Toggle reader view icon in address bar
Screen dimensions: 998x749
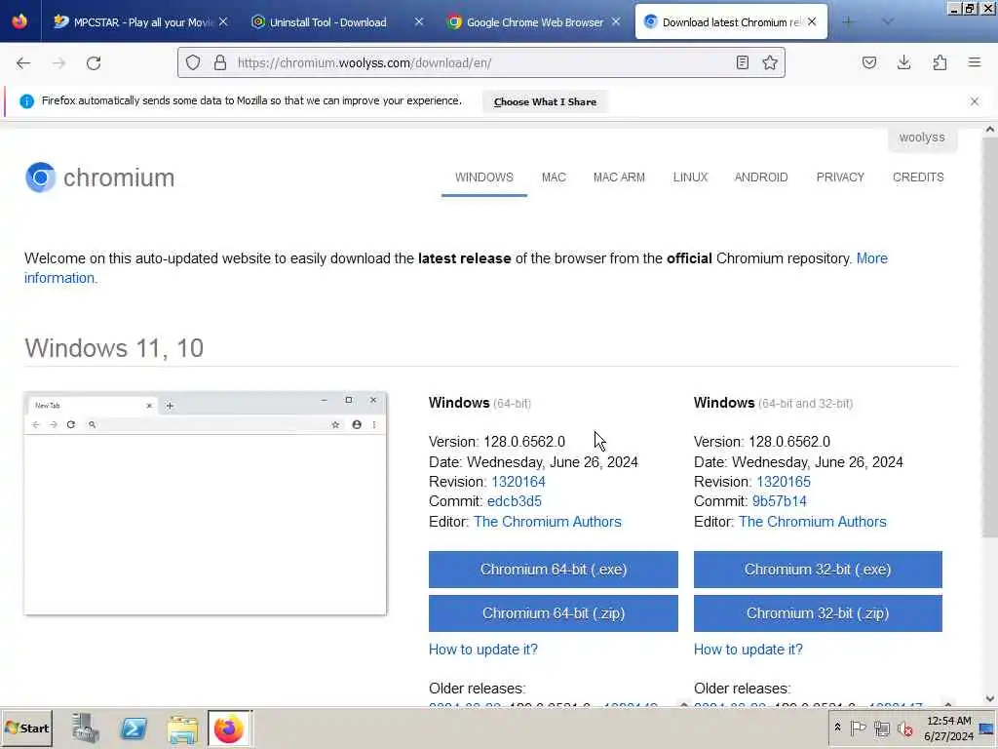(742, 62)
